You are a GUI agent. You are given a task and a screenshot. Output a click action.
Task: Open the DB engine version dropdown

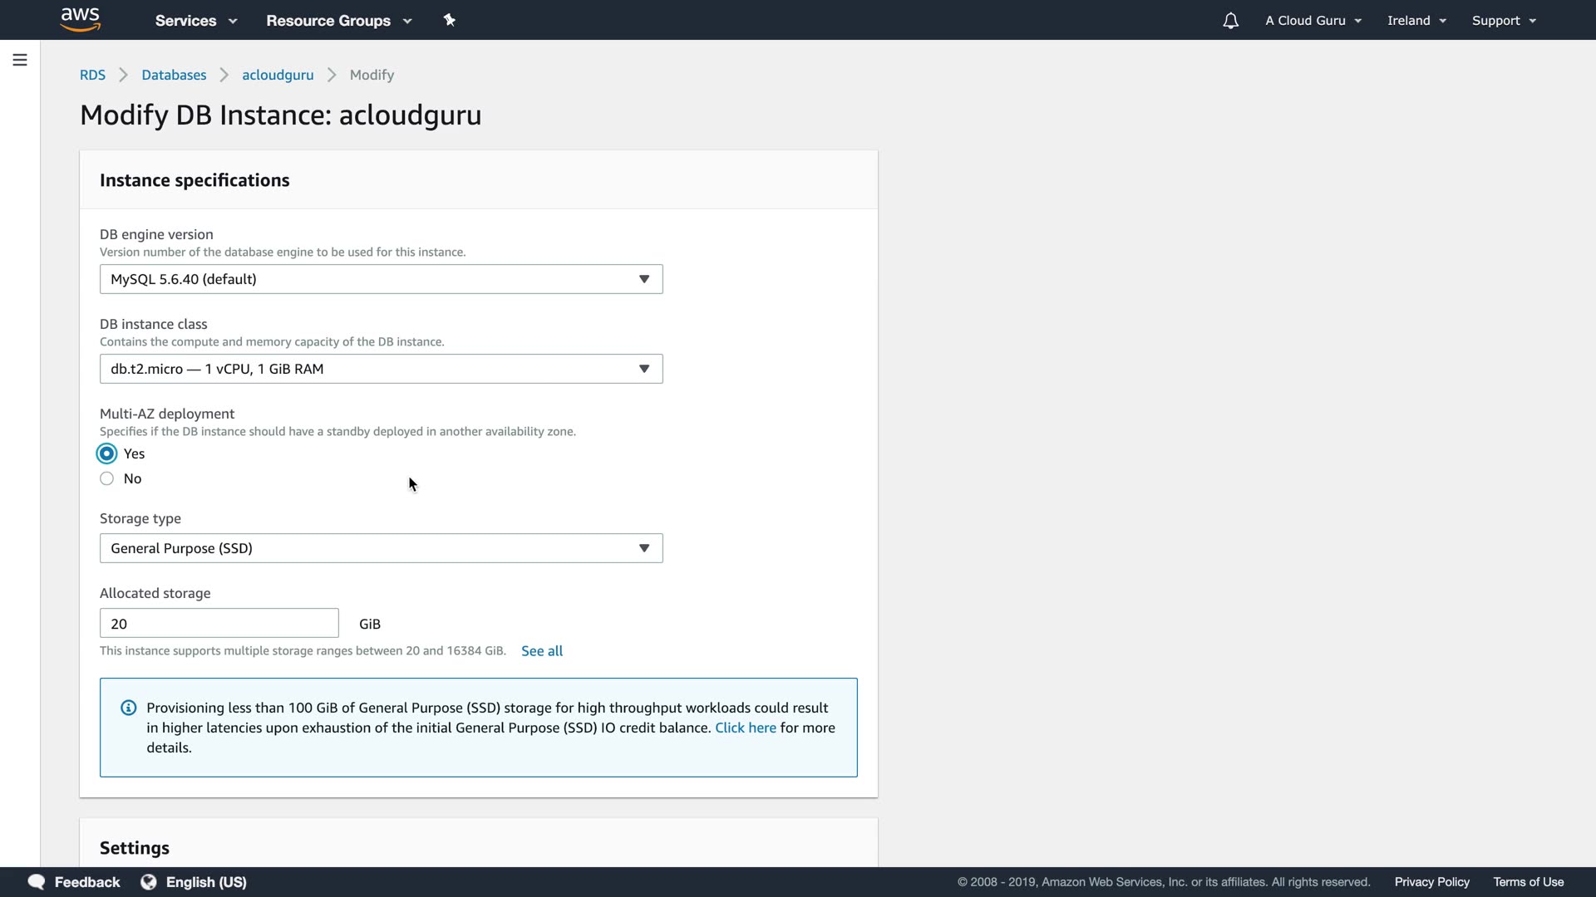point(381,279)
